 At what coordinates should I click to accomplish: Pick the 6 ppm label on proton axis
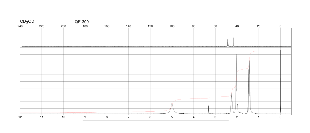pyautogui.click(x=150, y=117)
